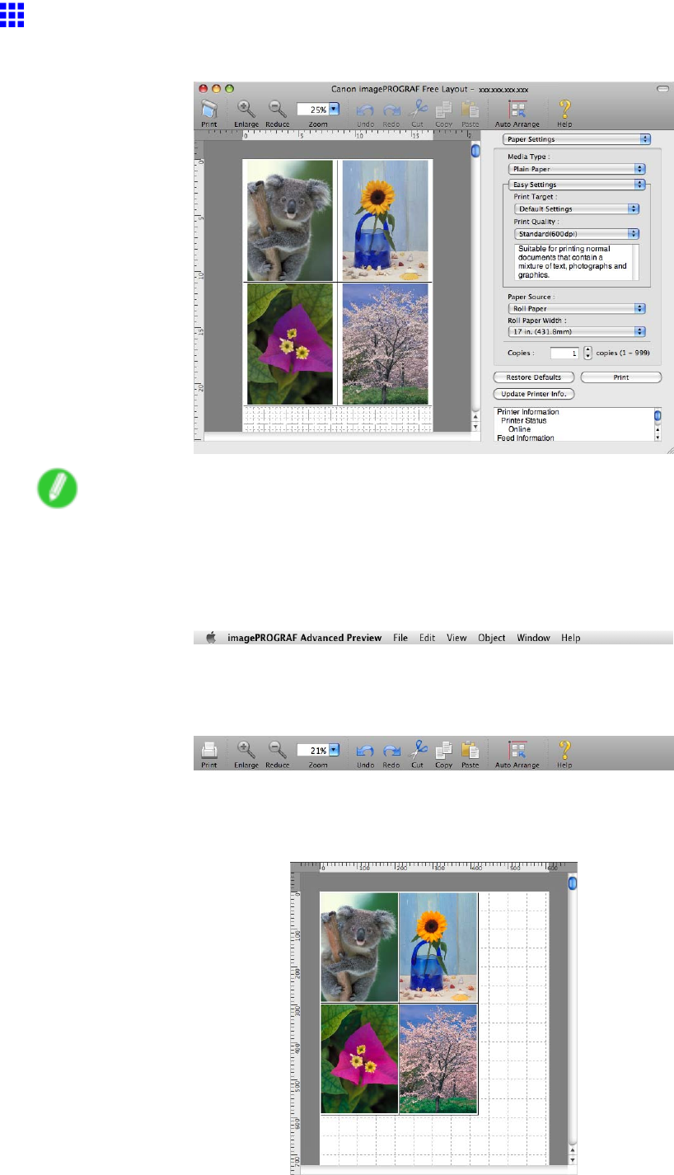Open Print Target dropdown showing Default Settings
The width and height of the screenshot is (674, 1175).
(577, 208)
